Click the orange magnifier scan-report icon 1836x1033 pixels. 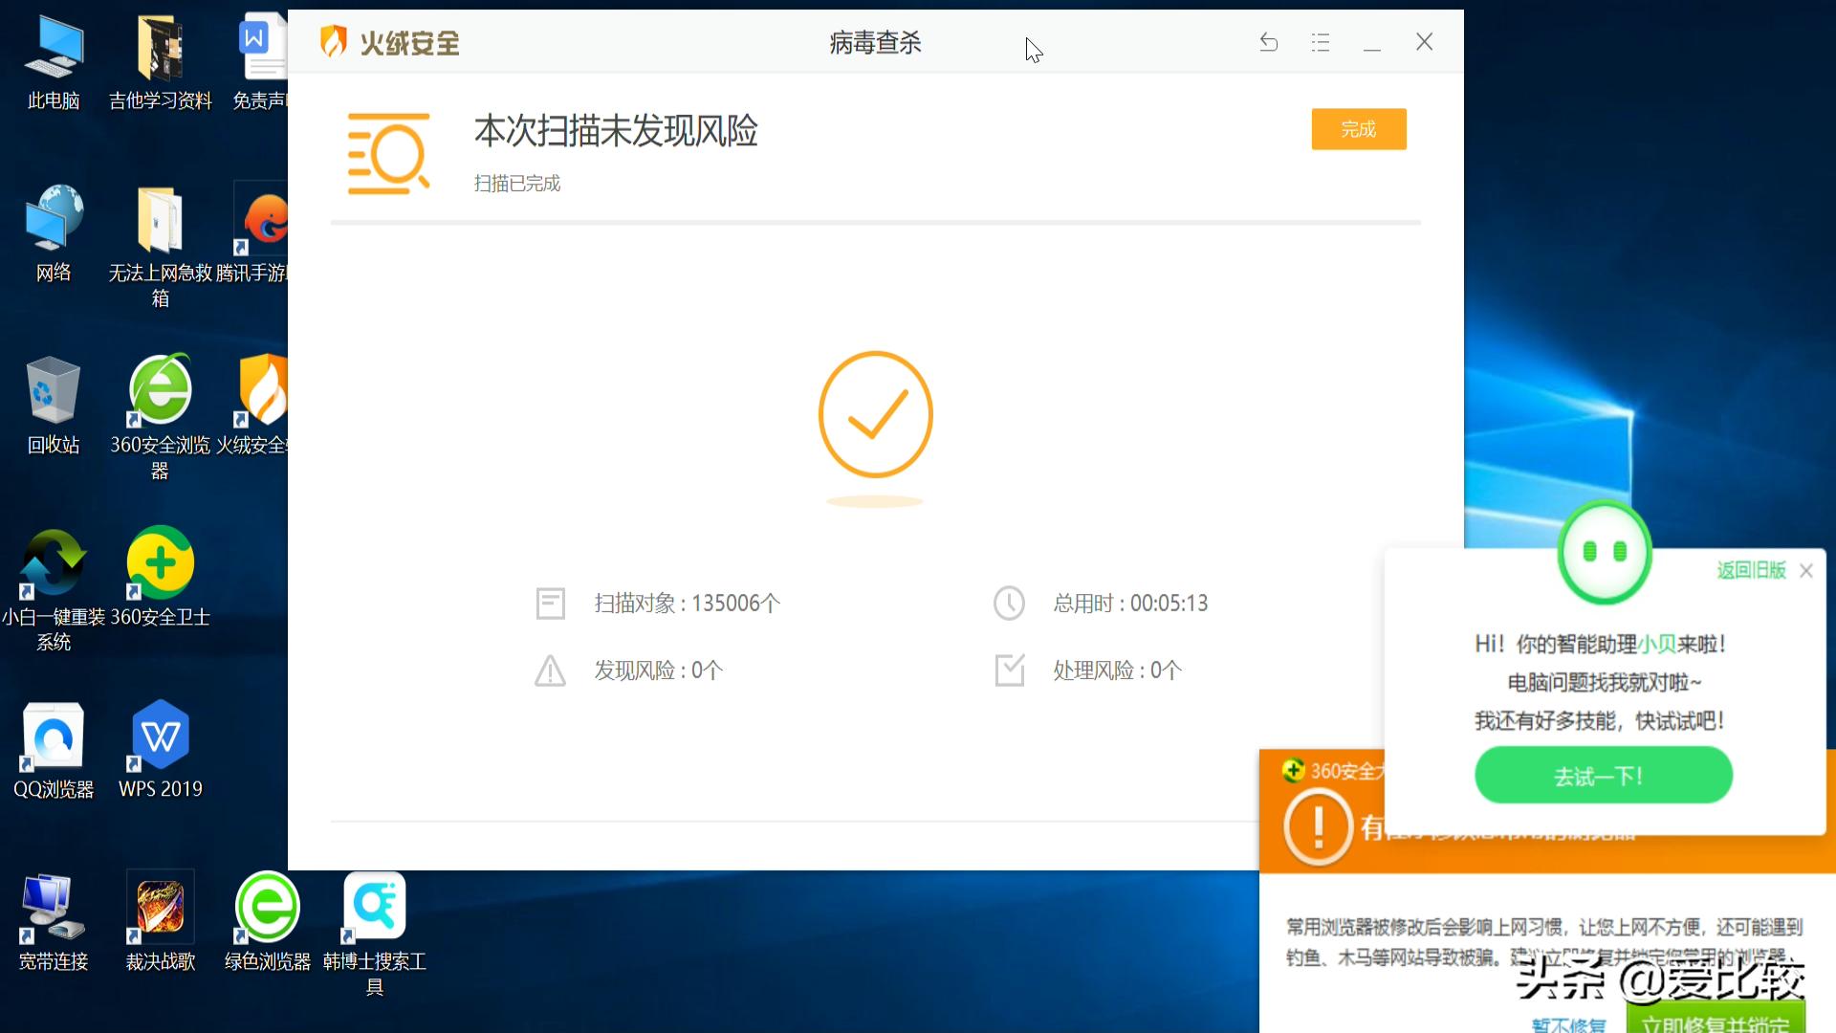click(388, 153)
